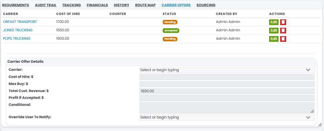Open the ORFAST TRANSPORT carrier link
This screenshot has width=324, height=131.
click(20, 22)
